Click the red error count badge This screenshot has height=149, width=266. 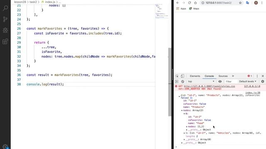[250, 76]
